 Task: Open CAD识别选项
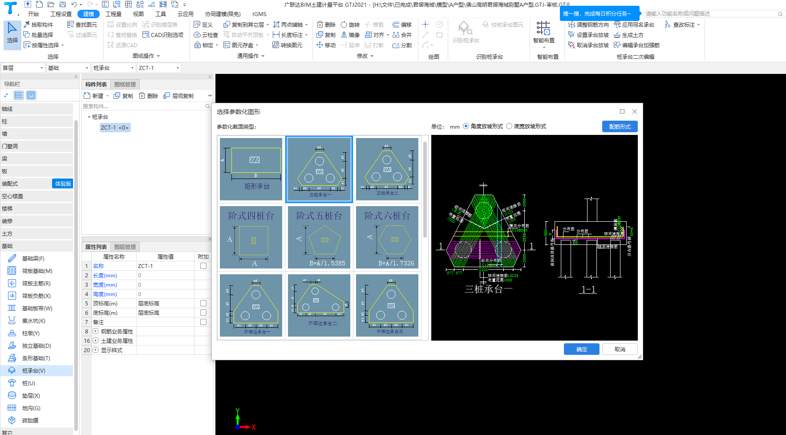click(163, 35)
